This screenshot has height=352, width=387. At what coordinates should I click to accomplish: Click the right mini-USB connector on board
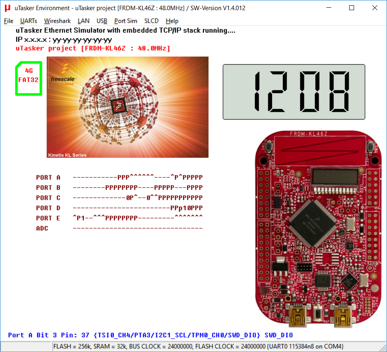tap(342, 316)
